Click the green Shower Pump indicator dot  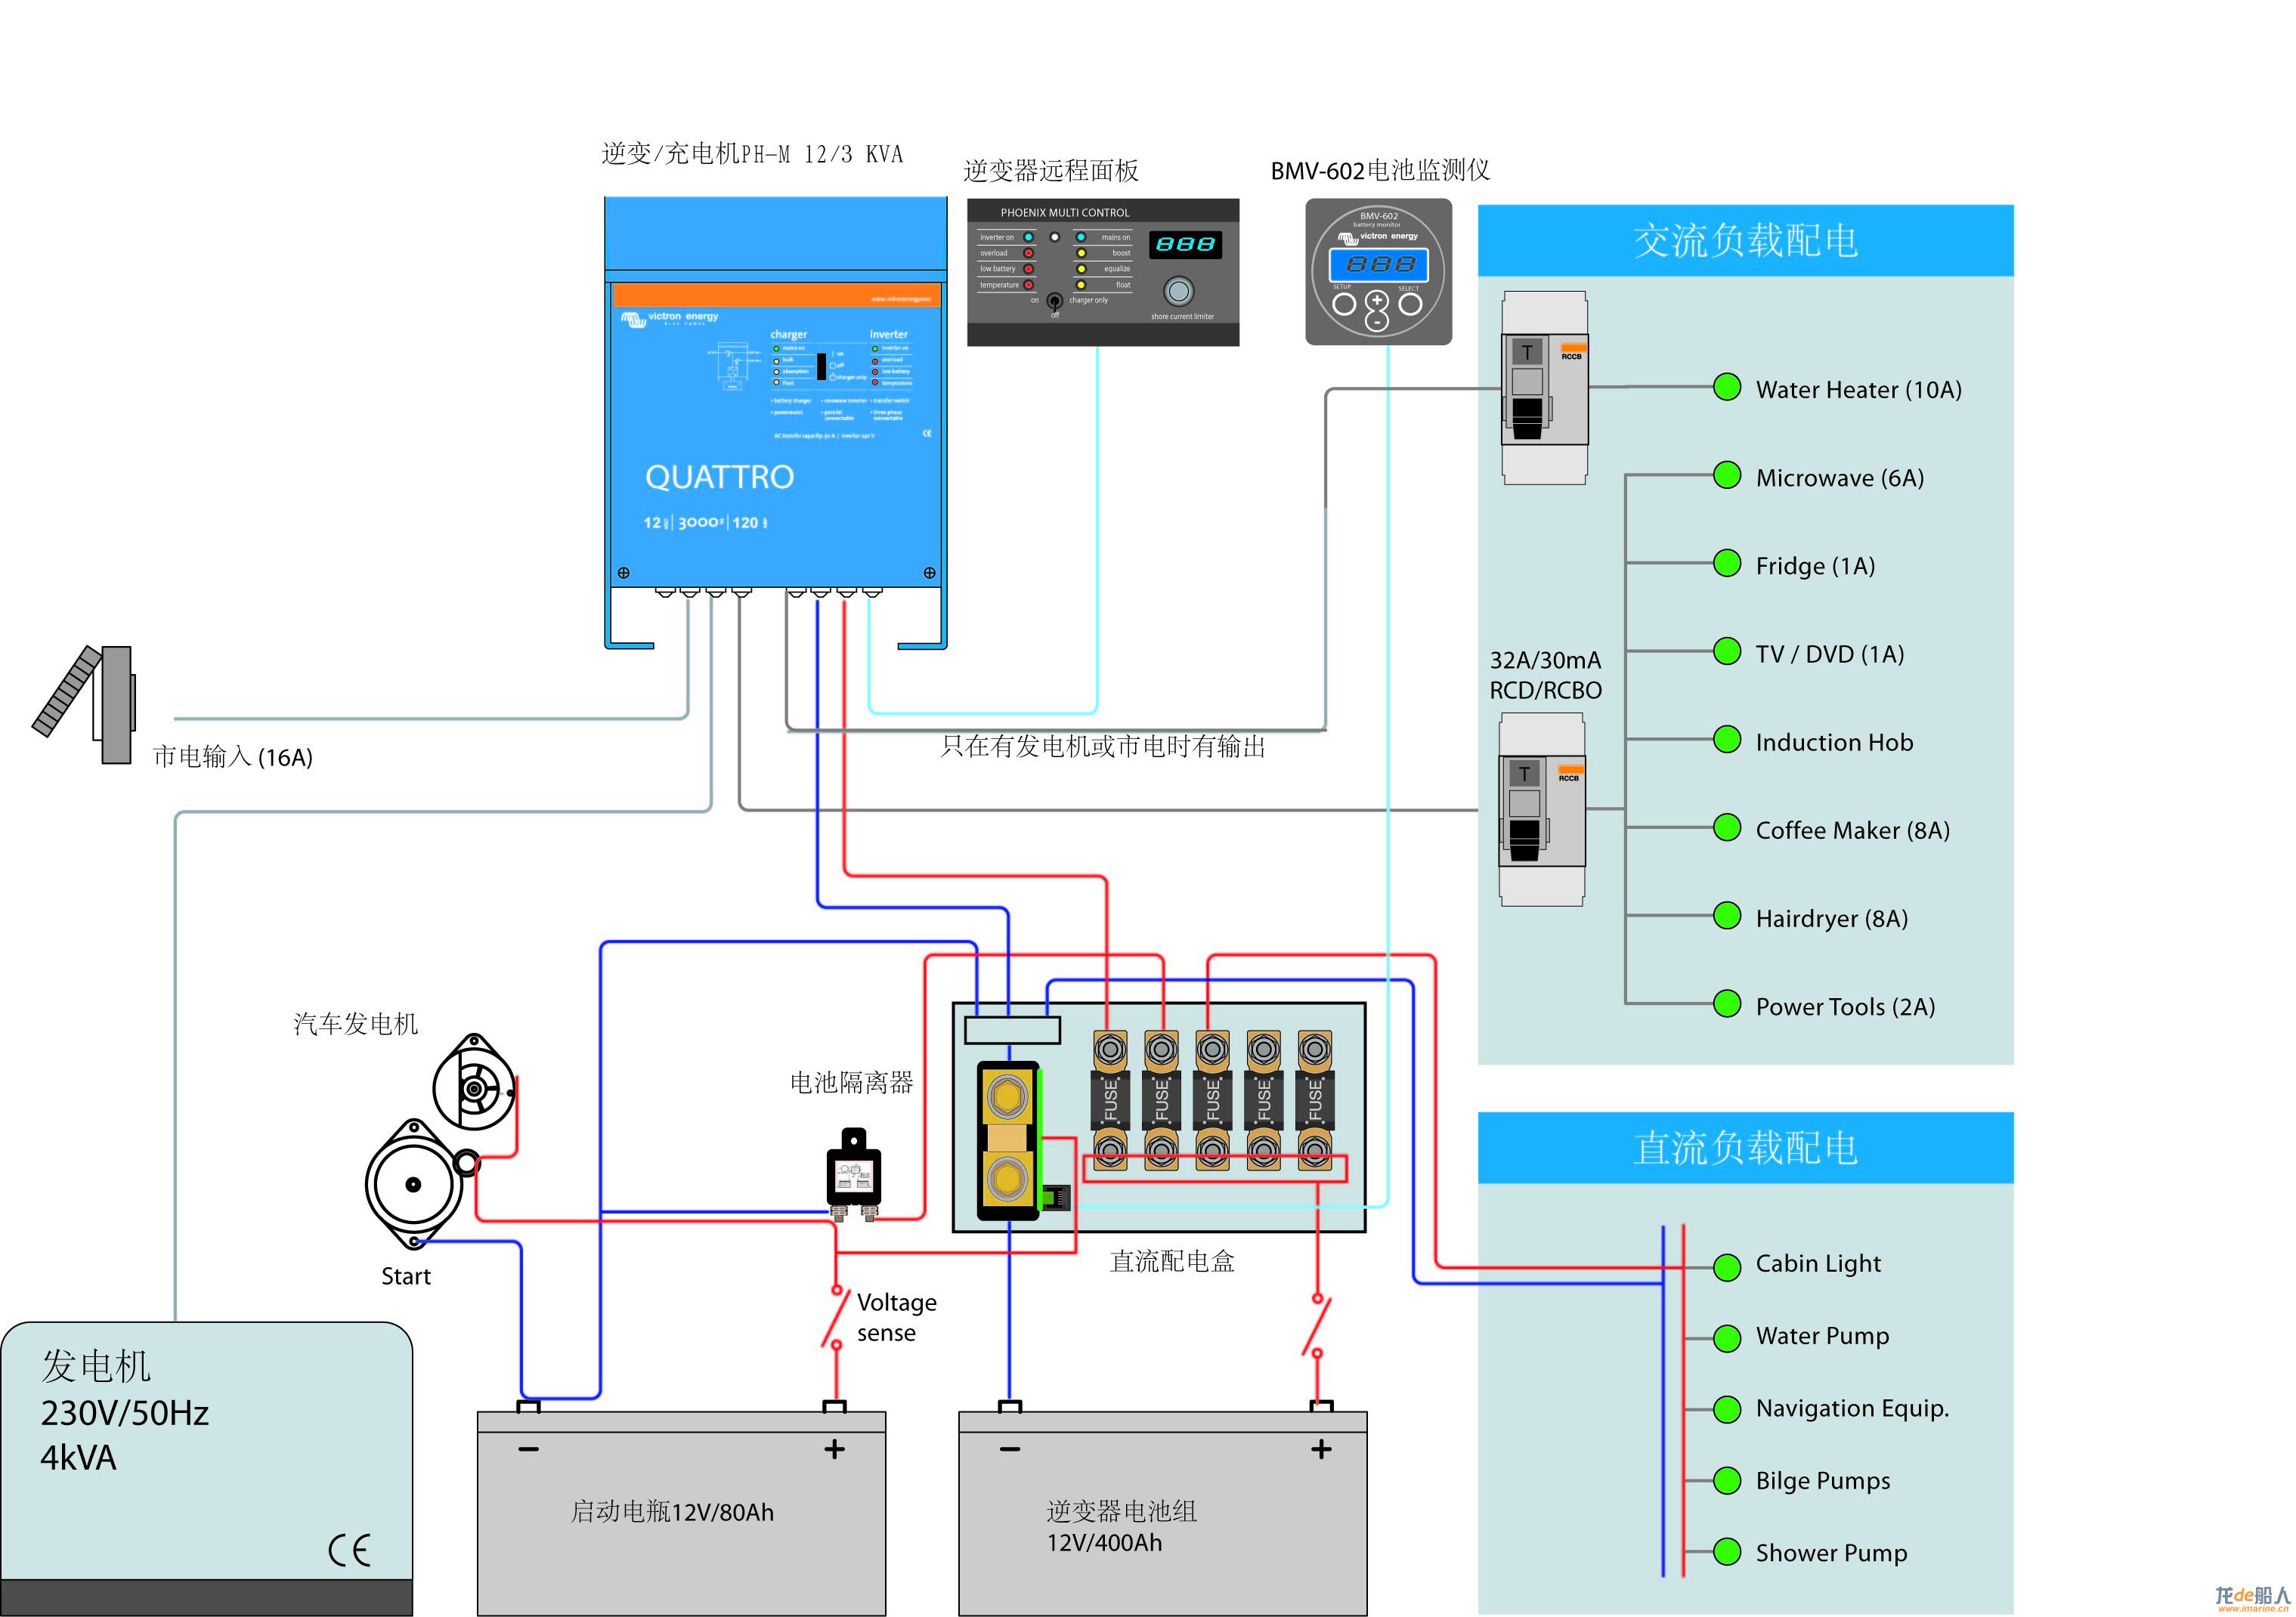click(x=1726, y=1551)
